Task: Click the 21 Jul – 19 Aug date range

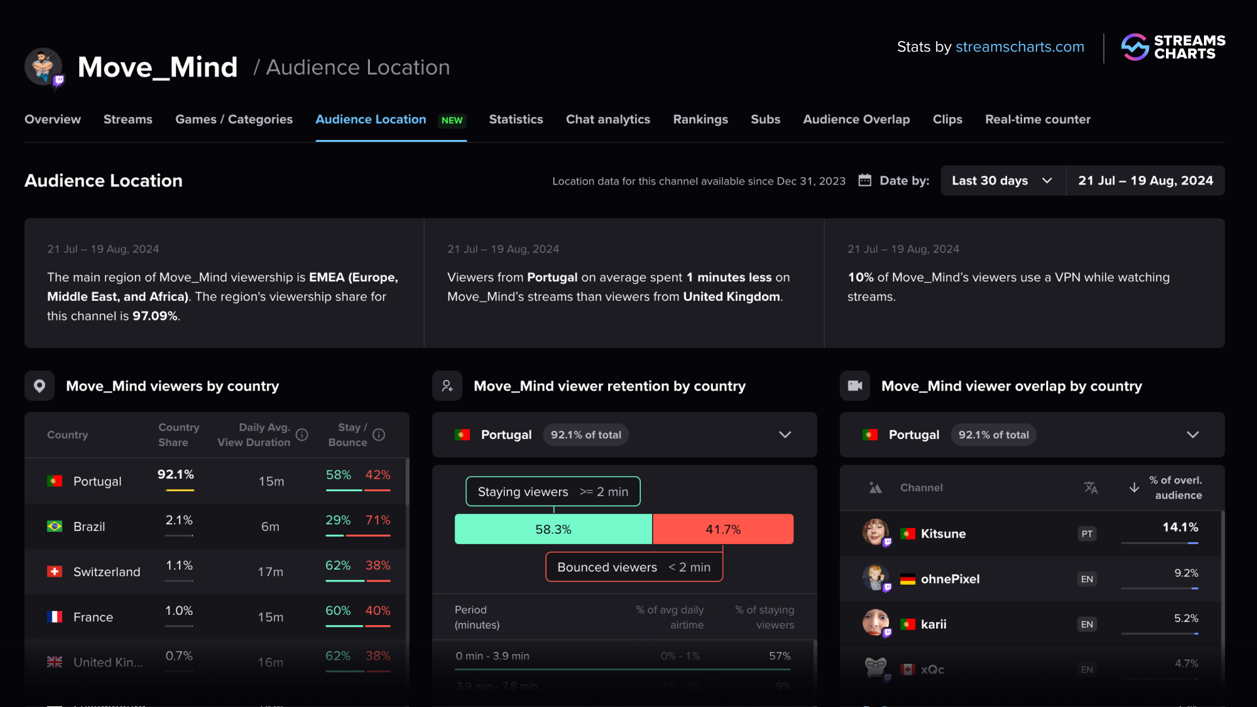Action: pos(1145,181)
